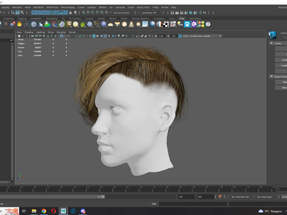
Task: Switch to the XGen shelf tab
Action: click(172, 19)
